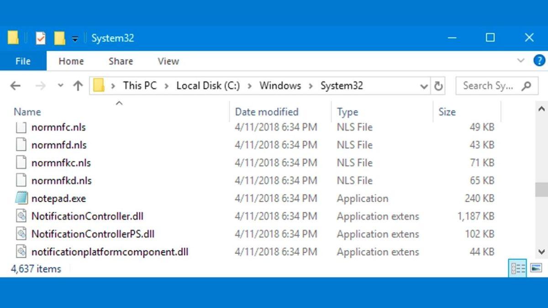
Task: Expand the ribbon with the chevron
Action: click(x=521, y=61)
